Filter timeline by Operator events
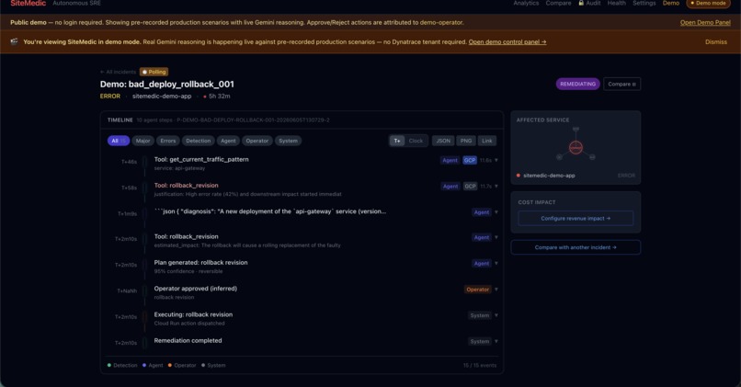Viewport: 741px width, 387px height. 257,141
